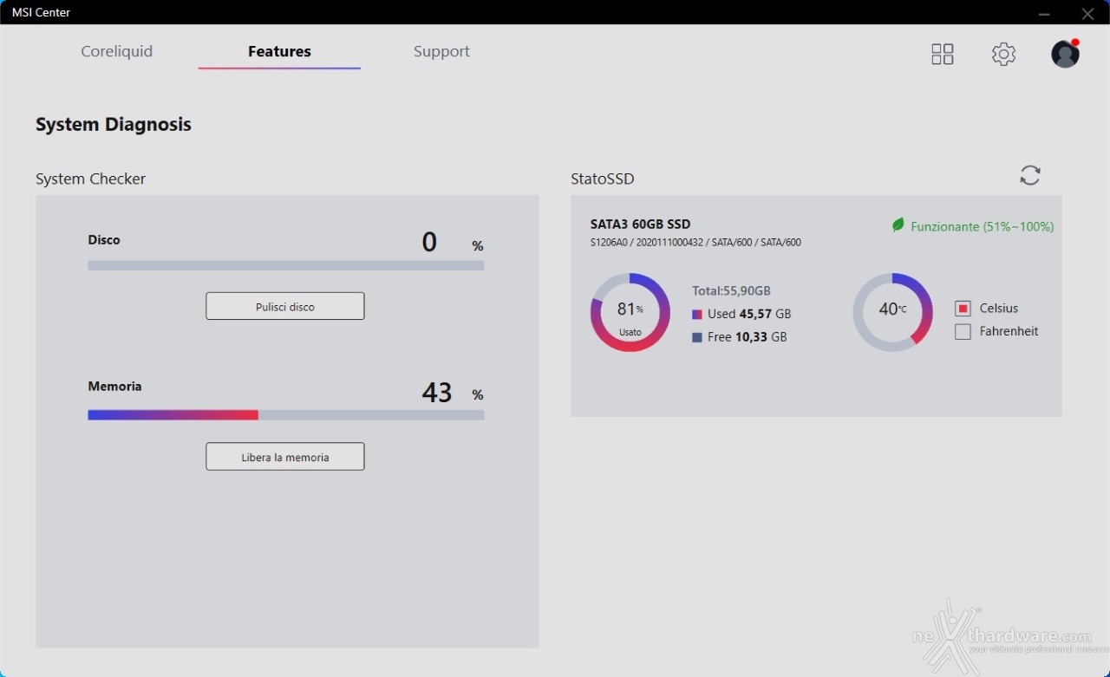Click the Libera la memoria button

tap(284, 457)
